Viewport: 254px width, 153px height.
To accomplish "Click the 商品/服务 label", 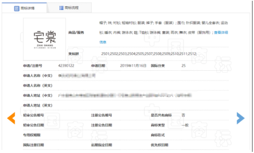I will point(76,33).
